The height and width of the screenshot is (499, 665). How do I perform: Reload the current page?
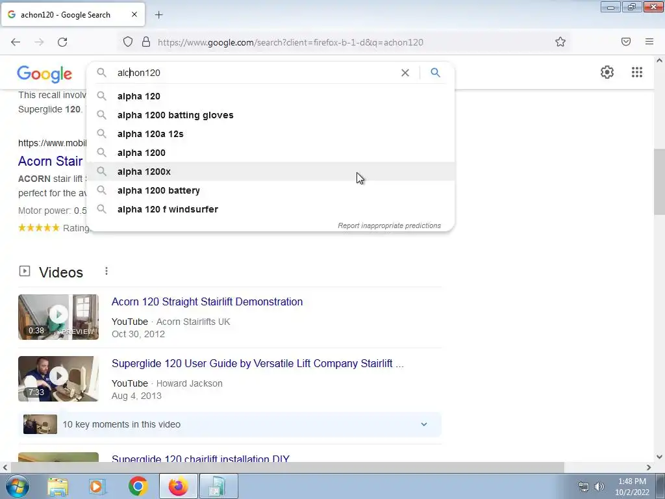(x=62, y=42)
